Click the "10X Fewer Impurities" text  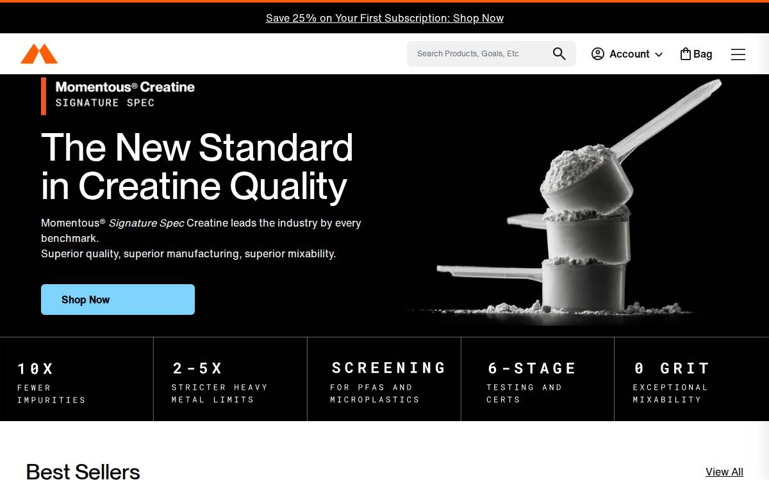[51, 383]
